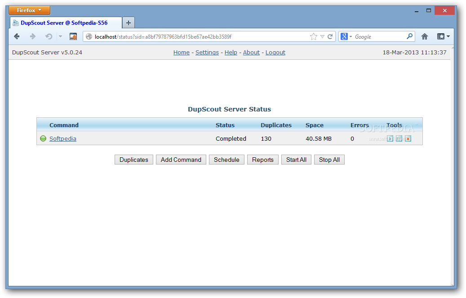Click the DupScout Server v5.0.24 label

click(47, 52)
